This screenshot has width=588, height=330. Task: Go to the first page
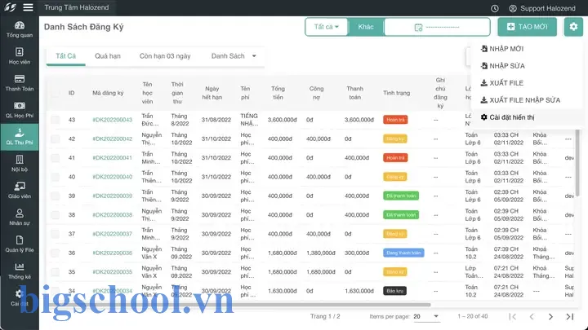[x=513, y=316]
